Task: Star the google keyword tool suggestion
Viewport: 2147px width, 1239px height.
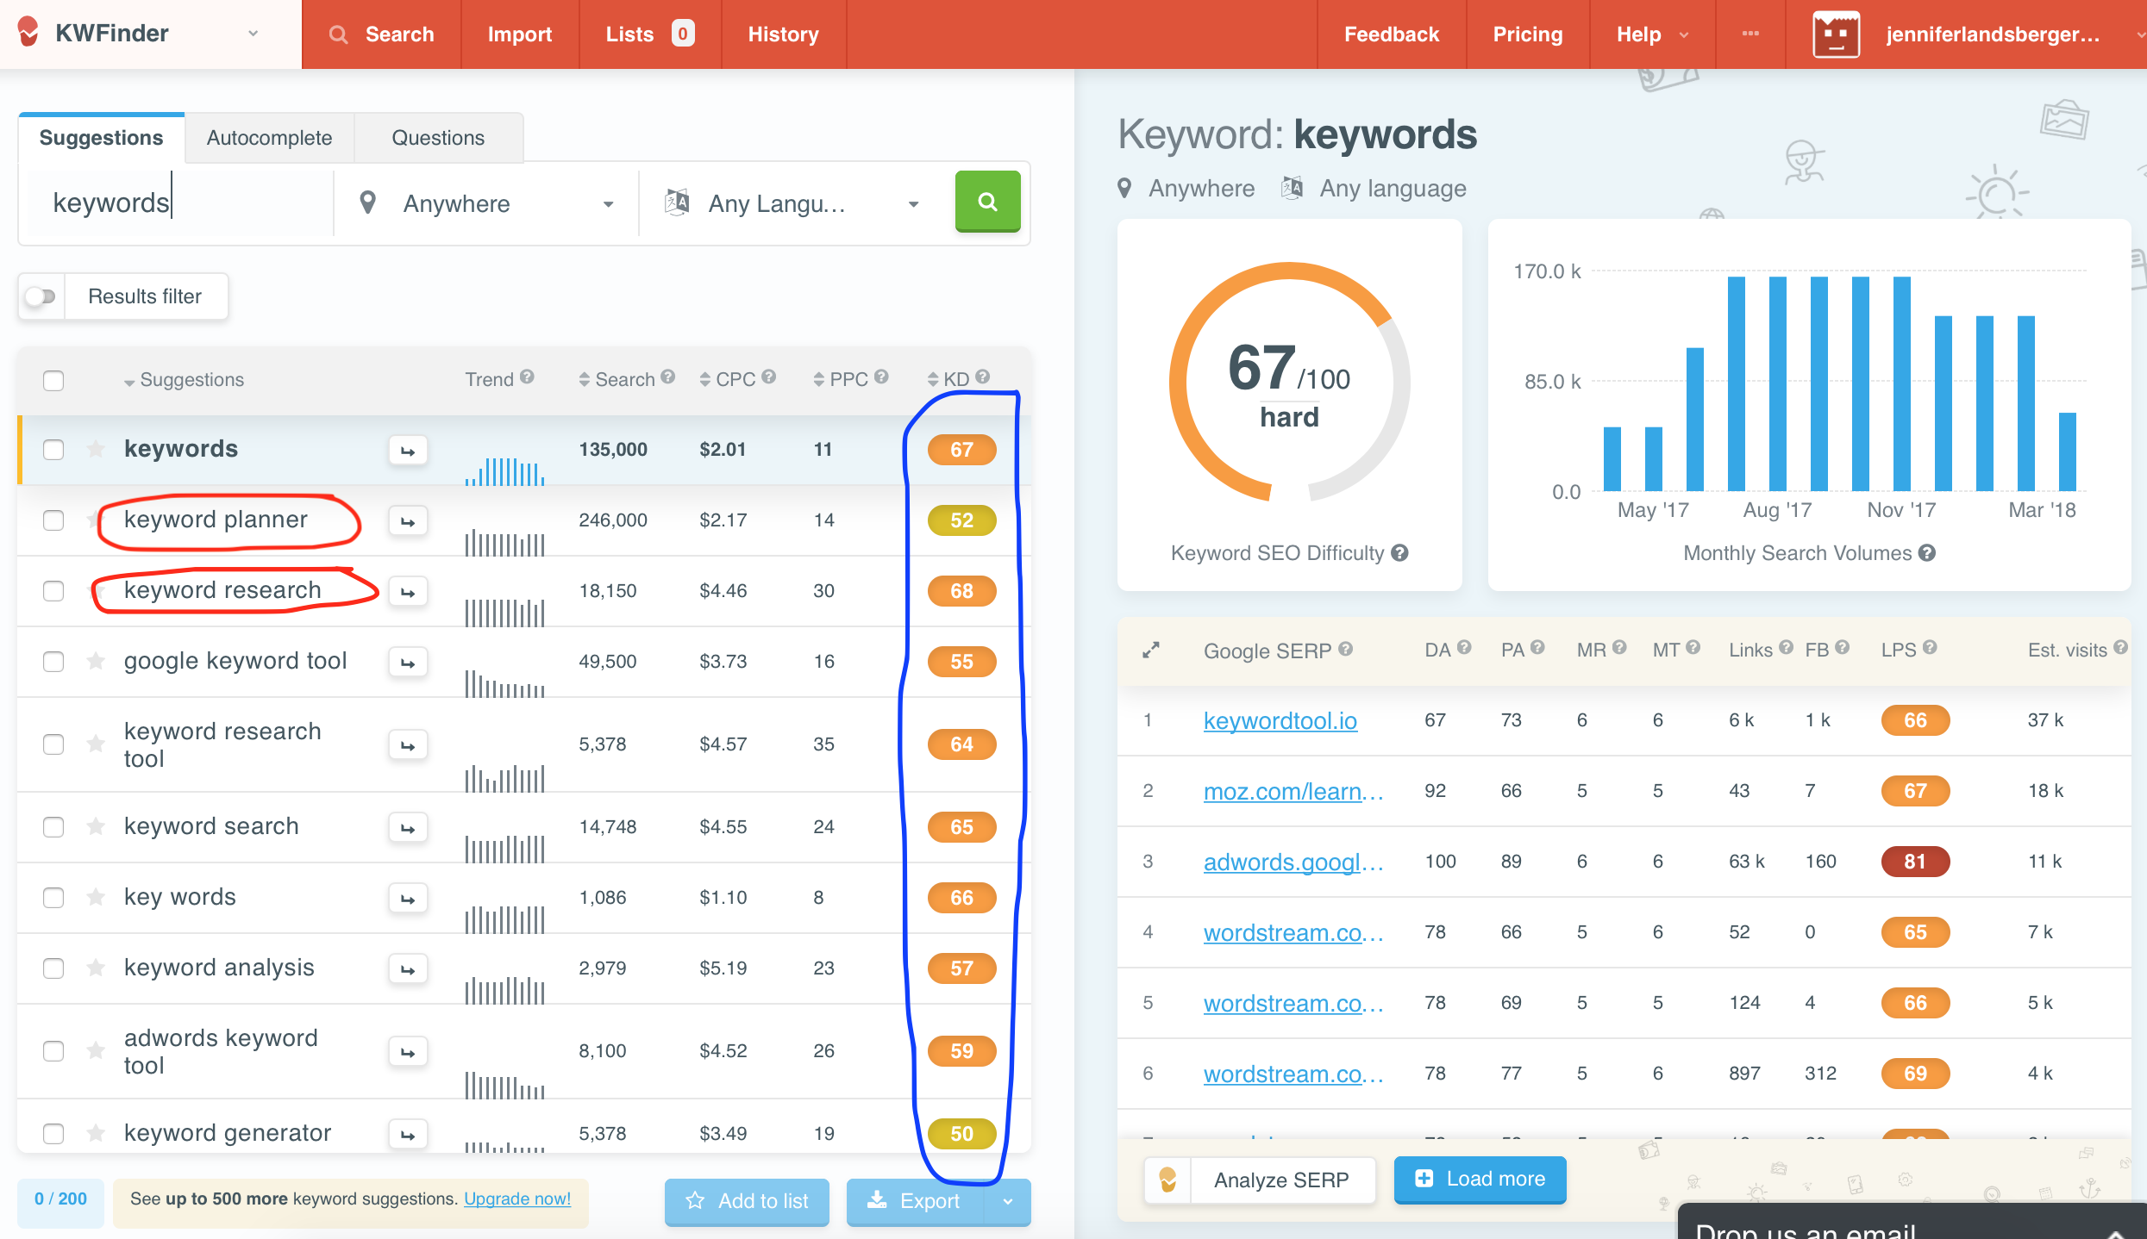Action: click(x=96, y=661)
